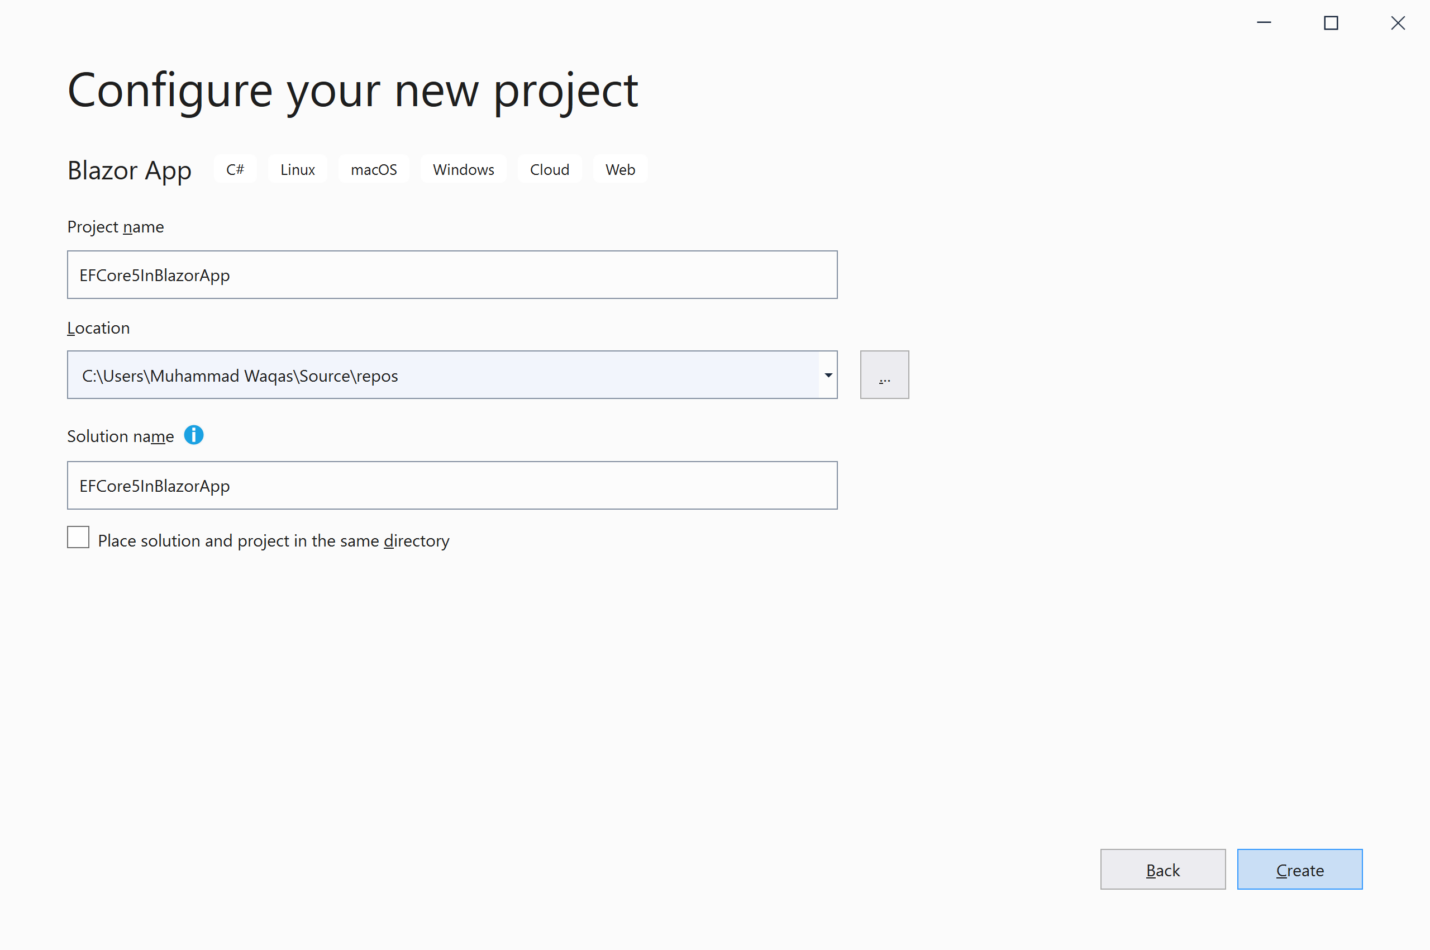
Task: Focus the Project name input field
Action: pyautogui.click(x=452, y=275)
